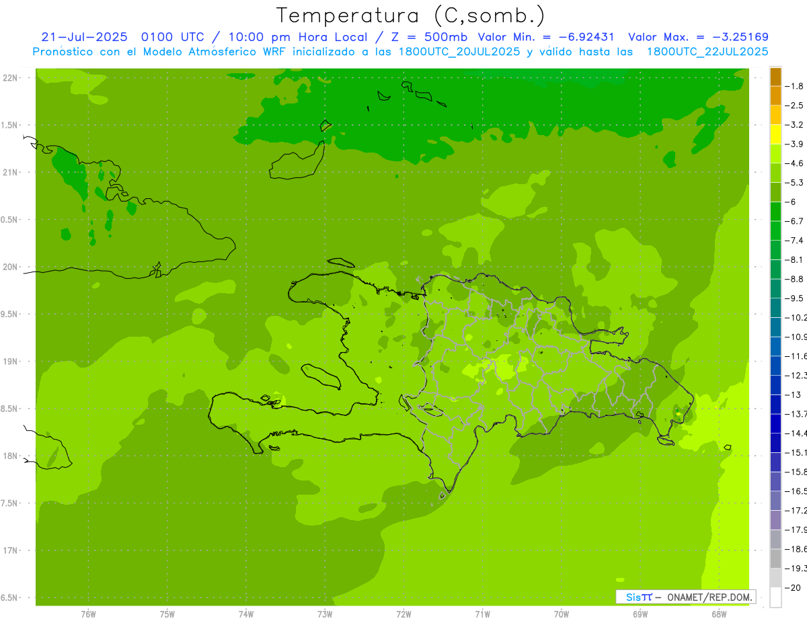Click the '22N' latitude axis label
Viewport: 807px width, 623px height.
tap(10, 78)
